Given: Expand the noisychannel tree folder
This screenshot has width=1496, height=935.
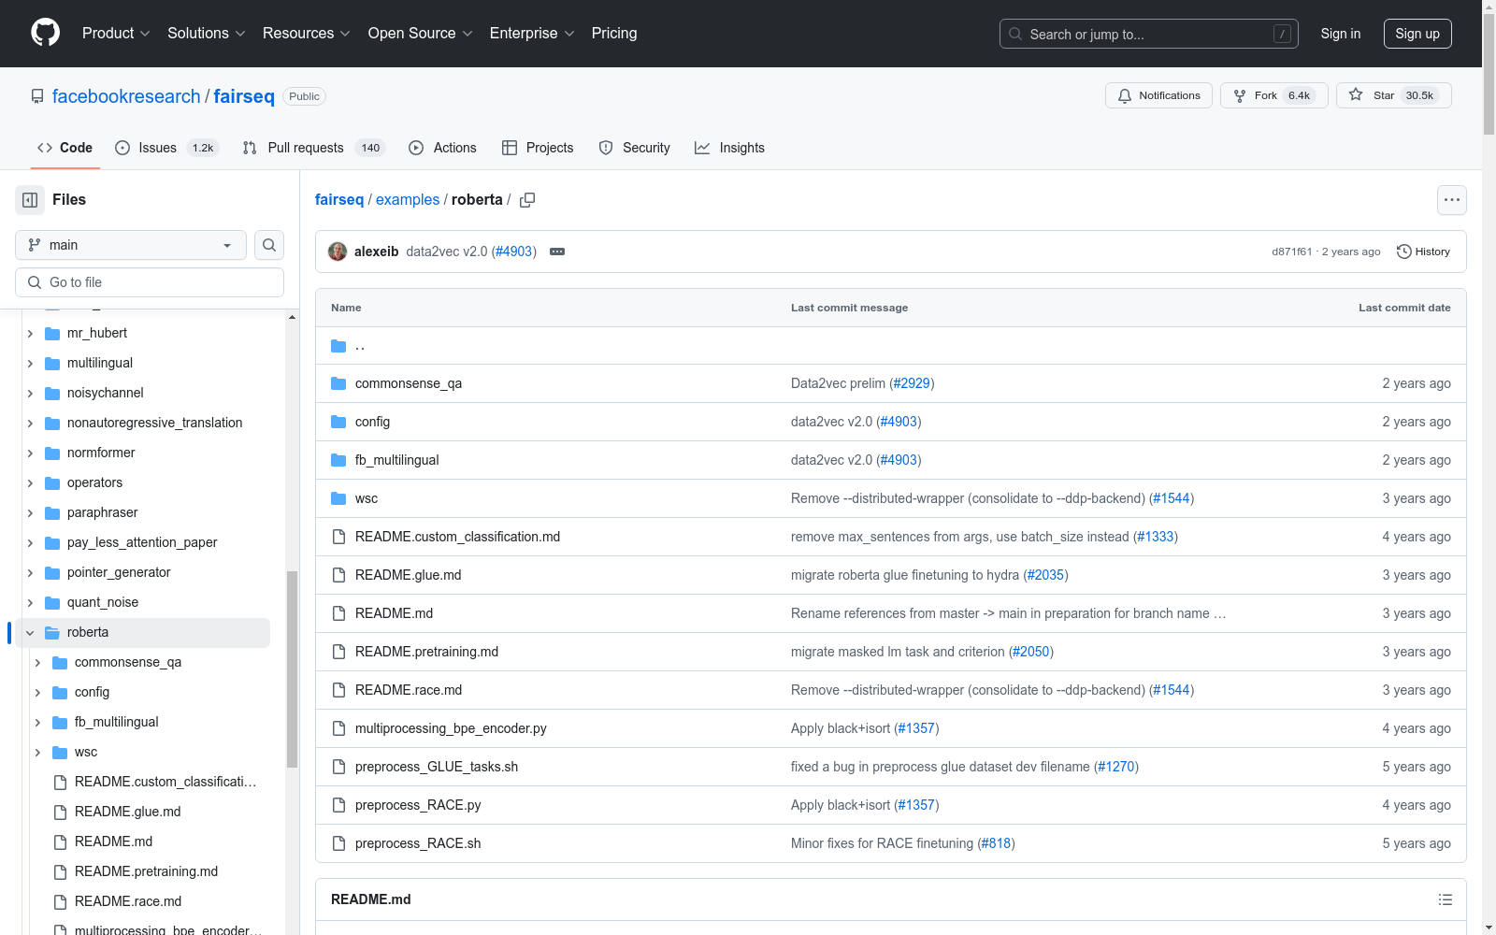Looking at the screenshot, I should (x=30, y=394).
